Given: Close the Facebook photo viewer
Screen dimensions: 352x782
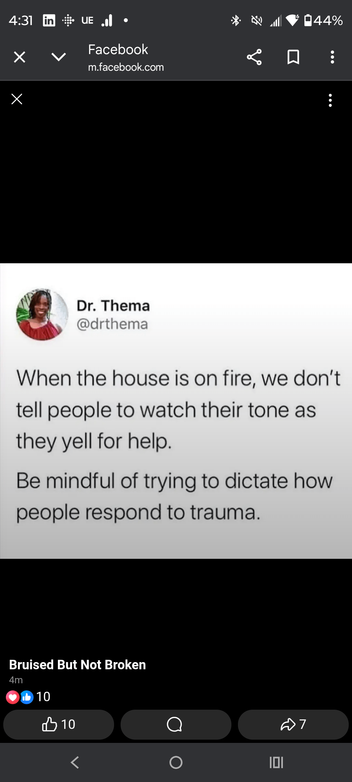Looking at the screenshot, I should (17, 99).
